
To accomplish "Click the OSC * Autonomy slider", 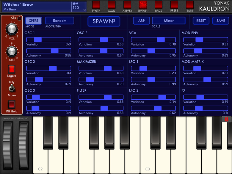I will click(101, 51).
